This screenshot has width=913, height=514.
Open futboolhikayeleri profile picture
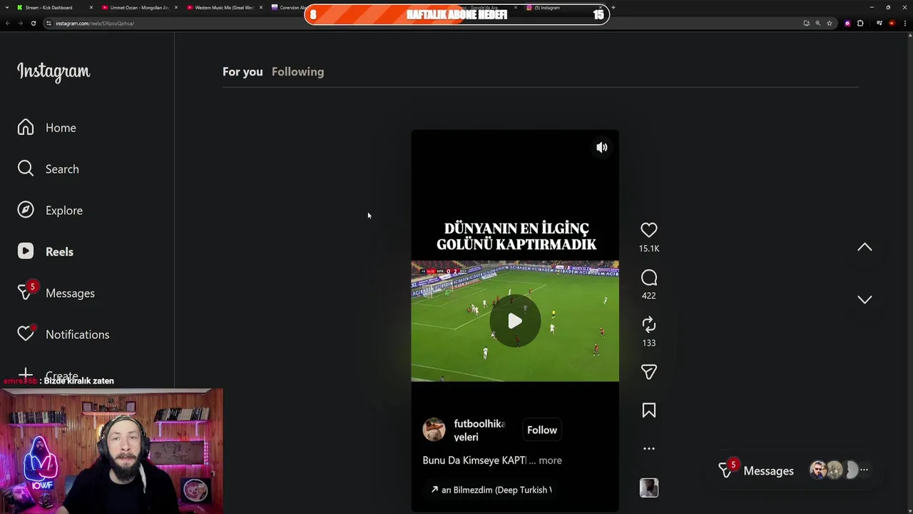coord(434,430)
